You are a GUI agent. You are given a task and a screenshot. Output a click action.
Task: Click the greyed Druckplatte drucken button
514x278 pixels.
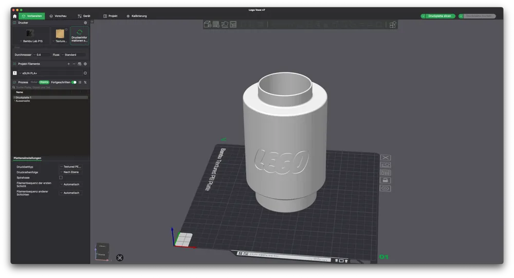click(x=479, y=16)
